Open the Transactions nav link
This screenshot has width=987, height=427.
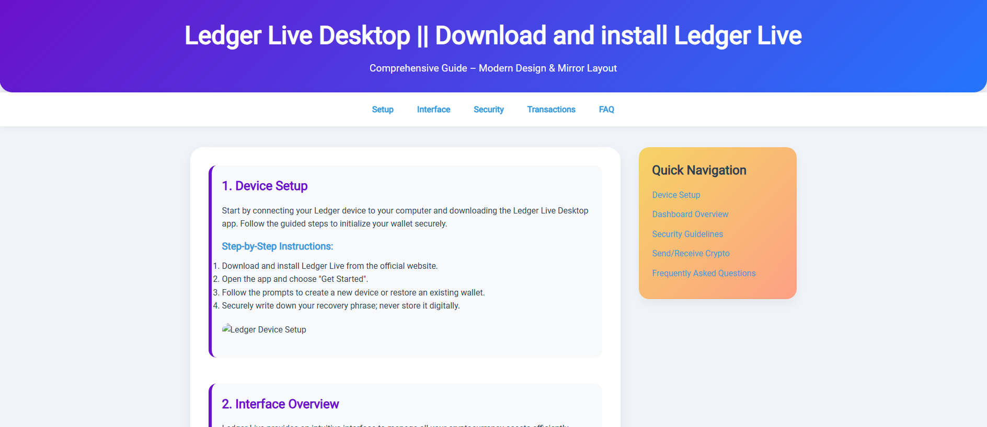551,110
